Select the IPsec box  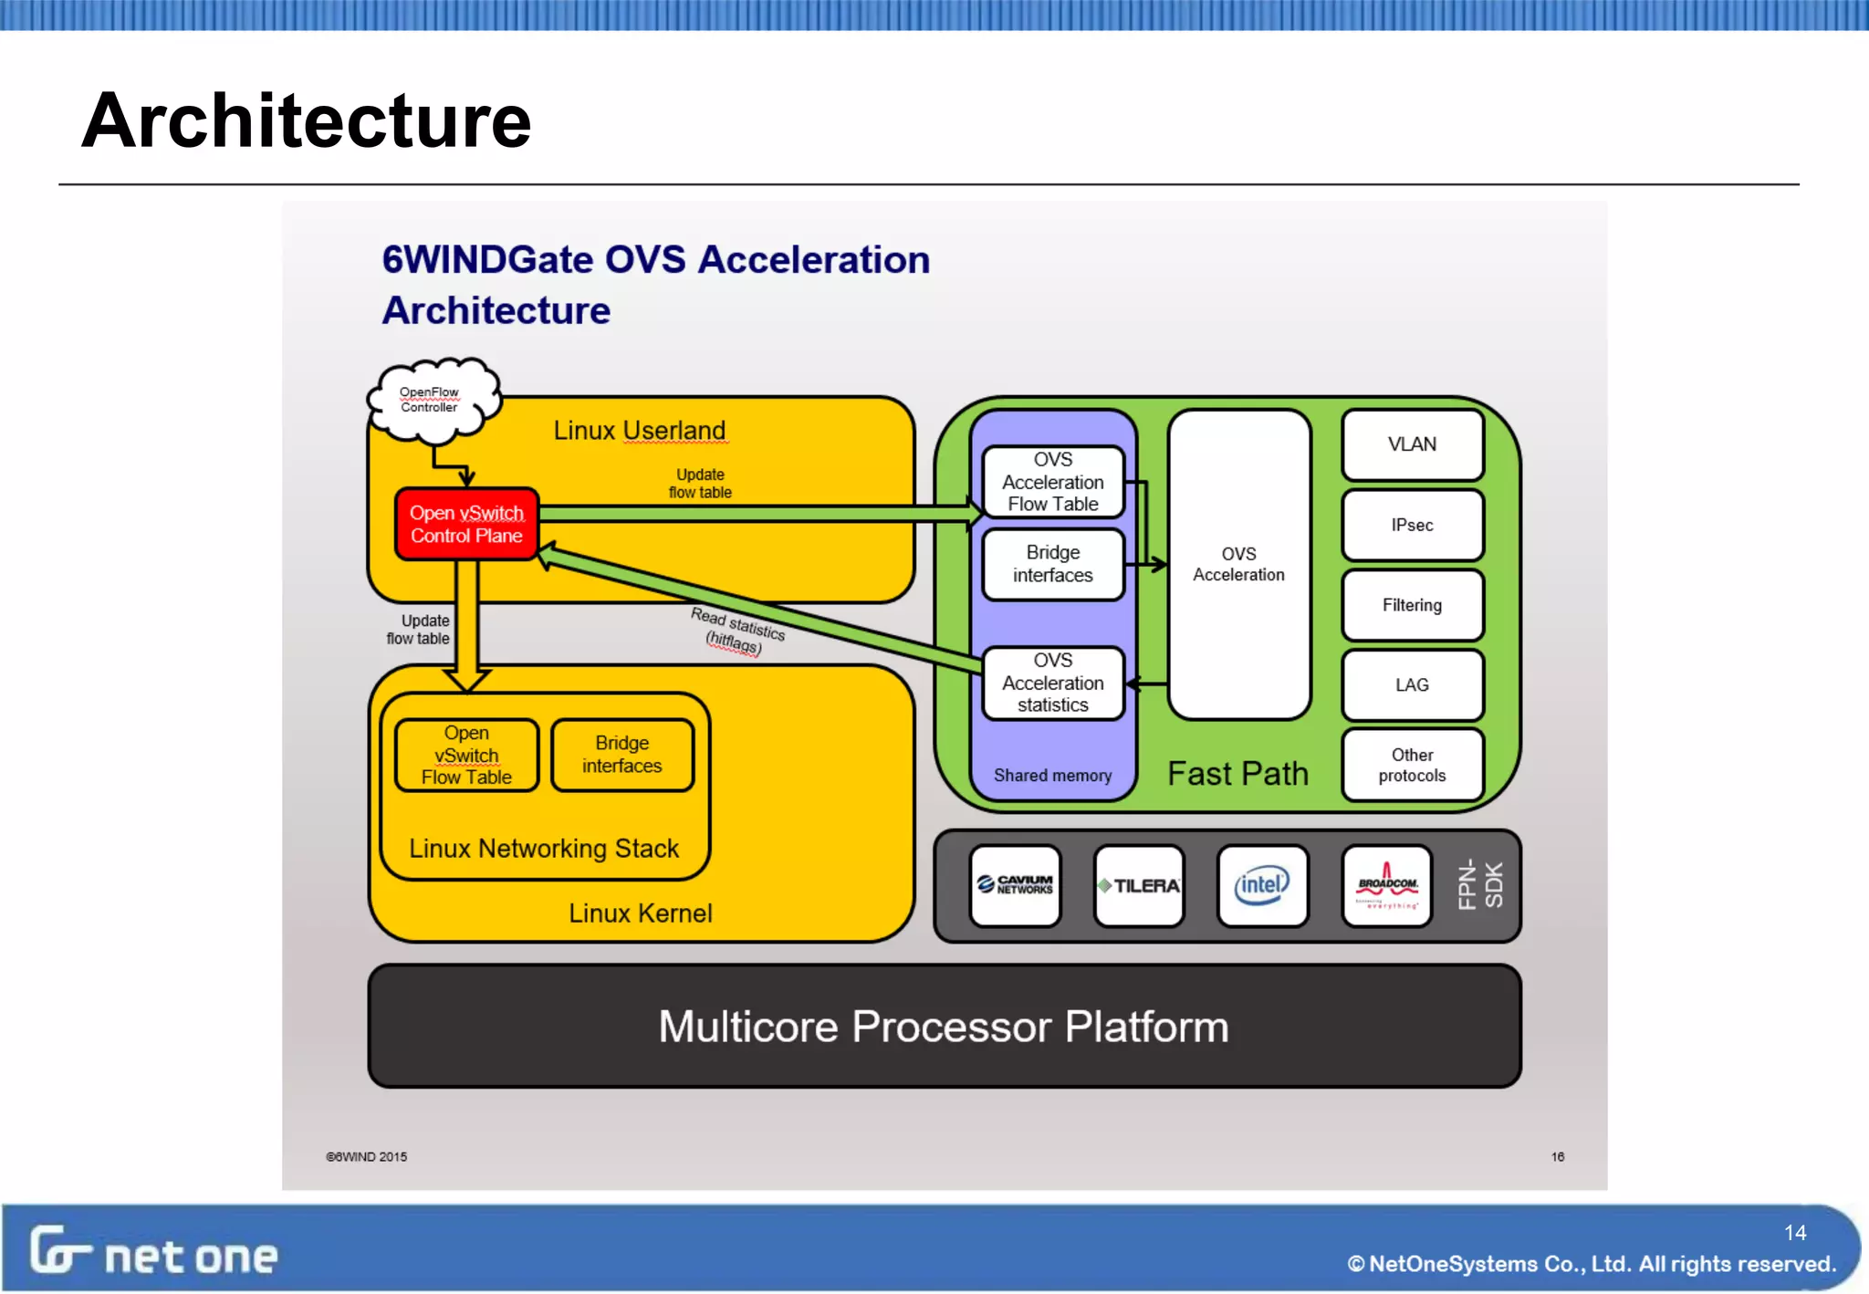tap(1412, 525)
